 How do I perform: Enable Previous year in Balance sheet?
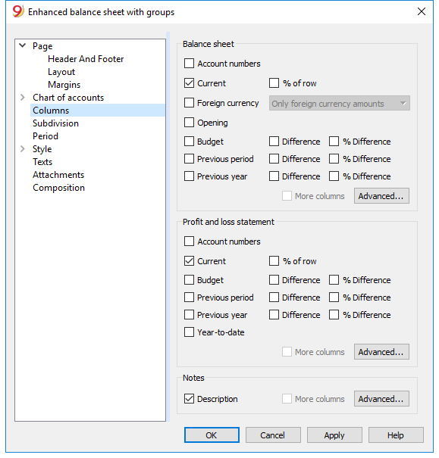tap(190, 176)
